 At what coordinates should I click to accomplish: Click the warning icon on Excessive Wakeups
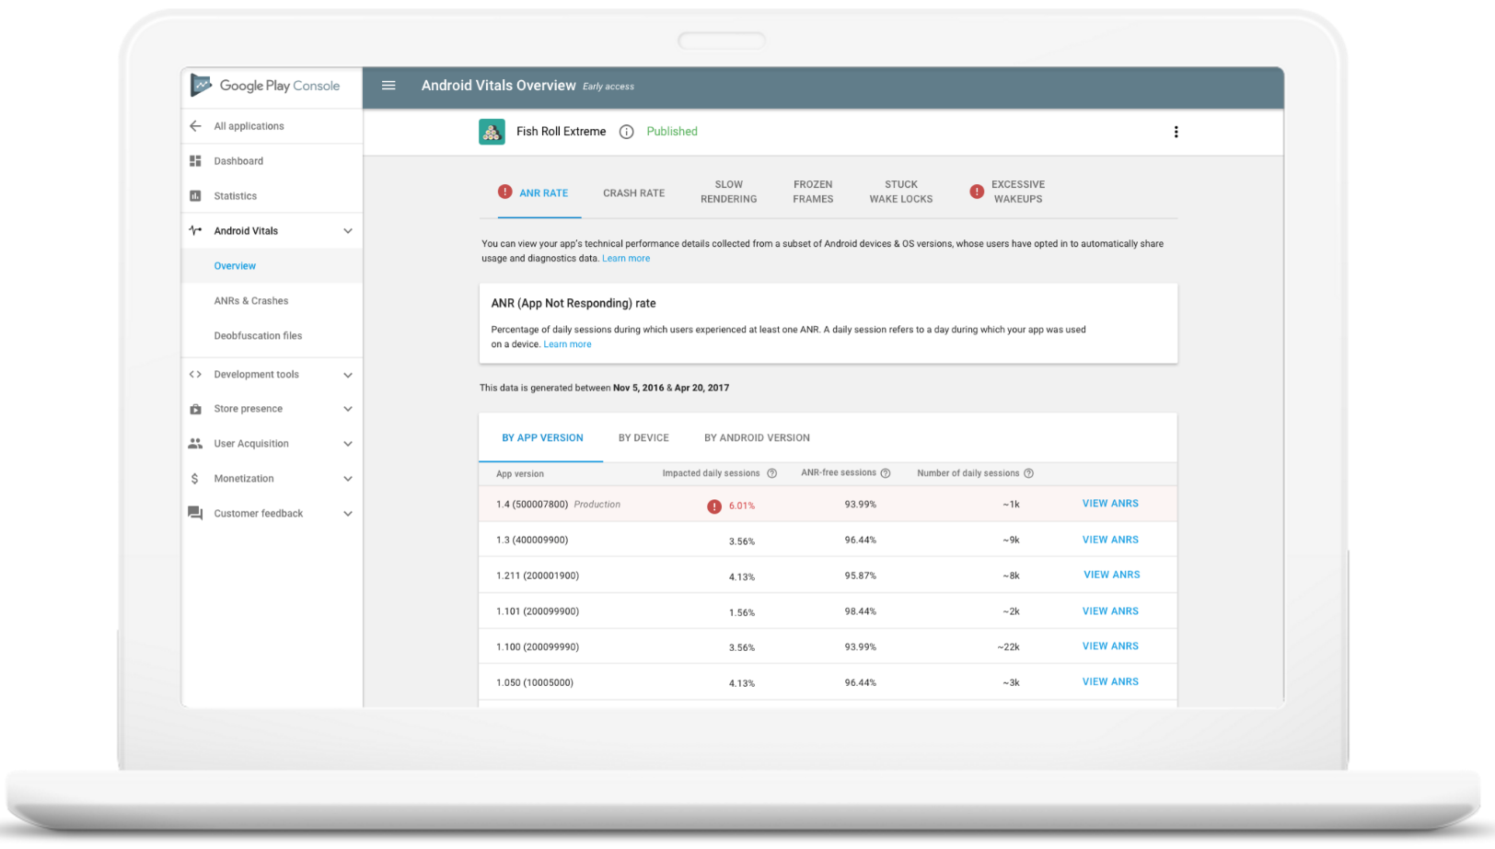coord(977,191)
